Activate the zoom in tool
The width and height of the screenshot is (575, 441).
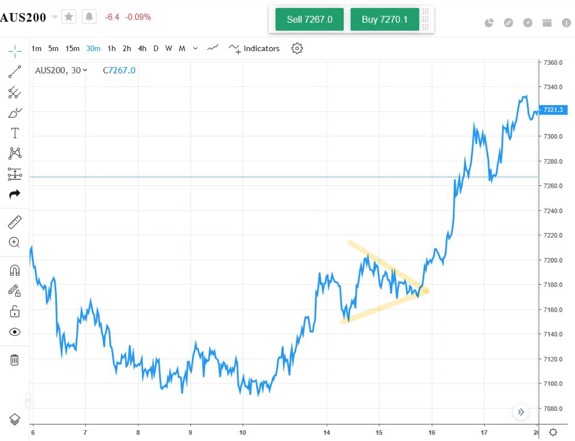[x=14, y=242]
